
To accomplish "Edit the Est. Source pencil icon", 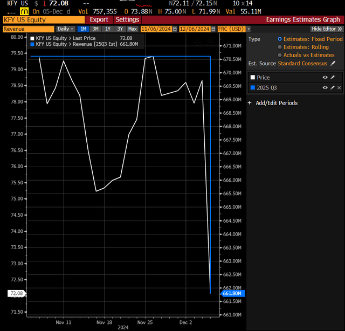I will click(332, 64).
